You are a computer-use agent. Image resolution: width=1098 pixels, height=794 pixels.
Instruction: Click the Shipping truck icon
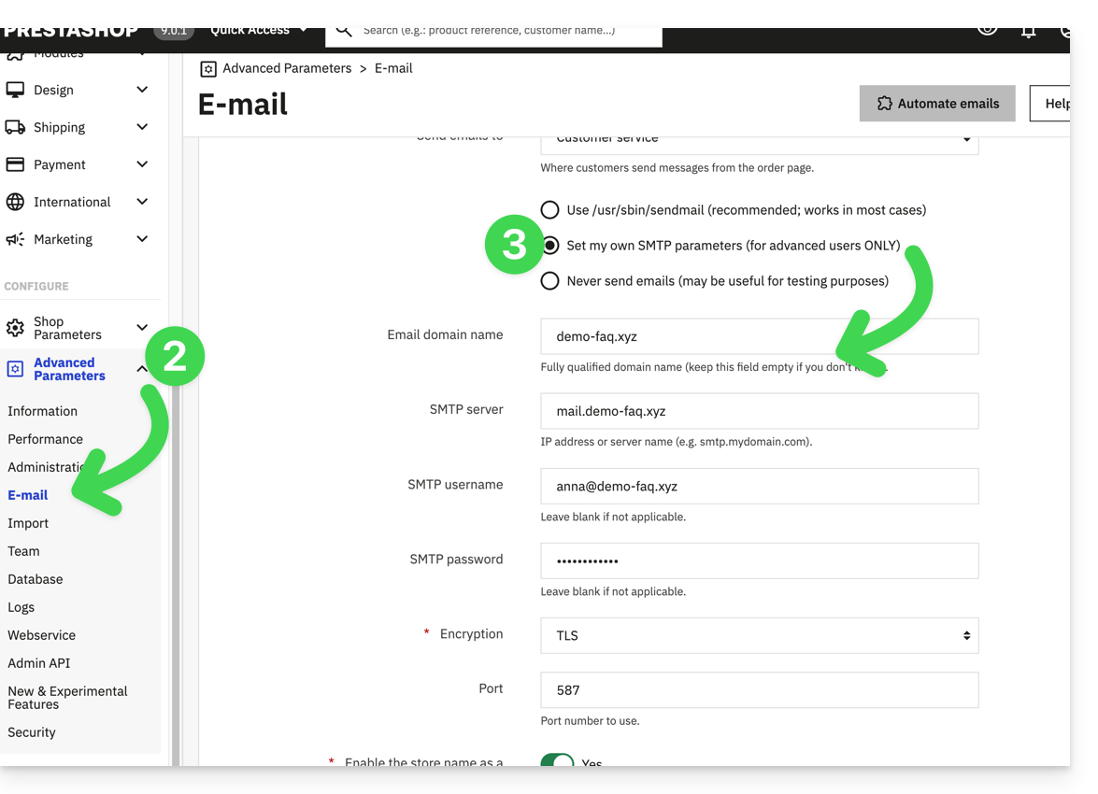[x=15, y=127]
